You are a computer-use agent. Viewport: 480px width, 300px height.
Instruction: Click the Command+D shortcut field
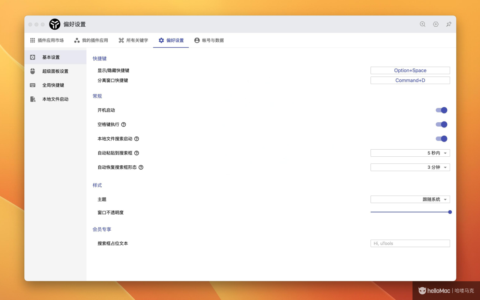410,80
